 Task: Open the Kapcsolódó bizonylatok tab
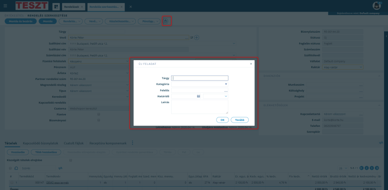41,143
